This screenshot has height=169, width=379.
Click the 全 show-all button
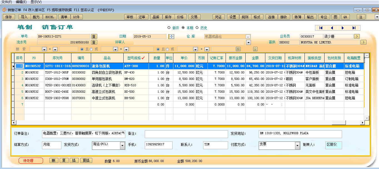click(x=255, y=49)
